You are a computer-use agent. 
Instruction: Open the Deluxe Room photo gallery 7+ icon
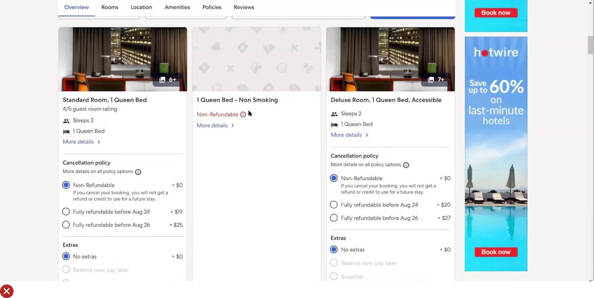(x=436, y=80)
